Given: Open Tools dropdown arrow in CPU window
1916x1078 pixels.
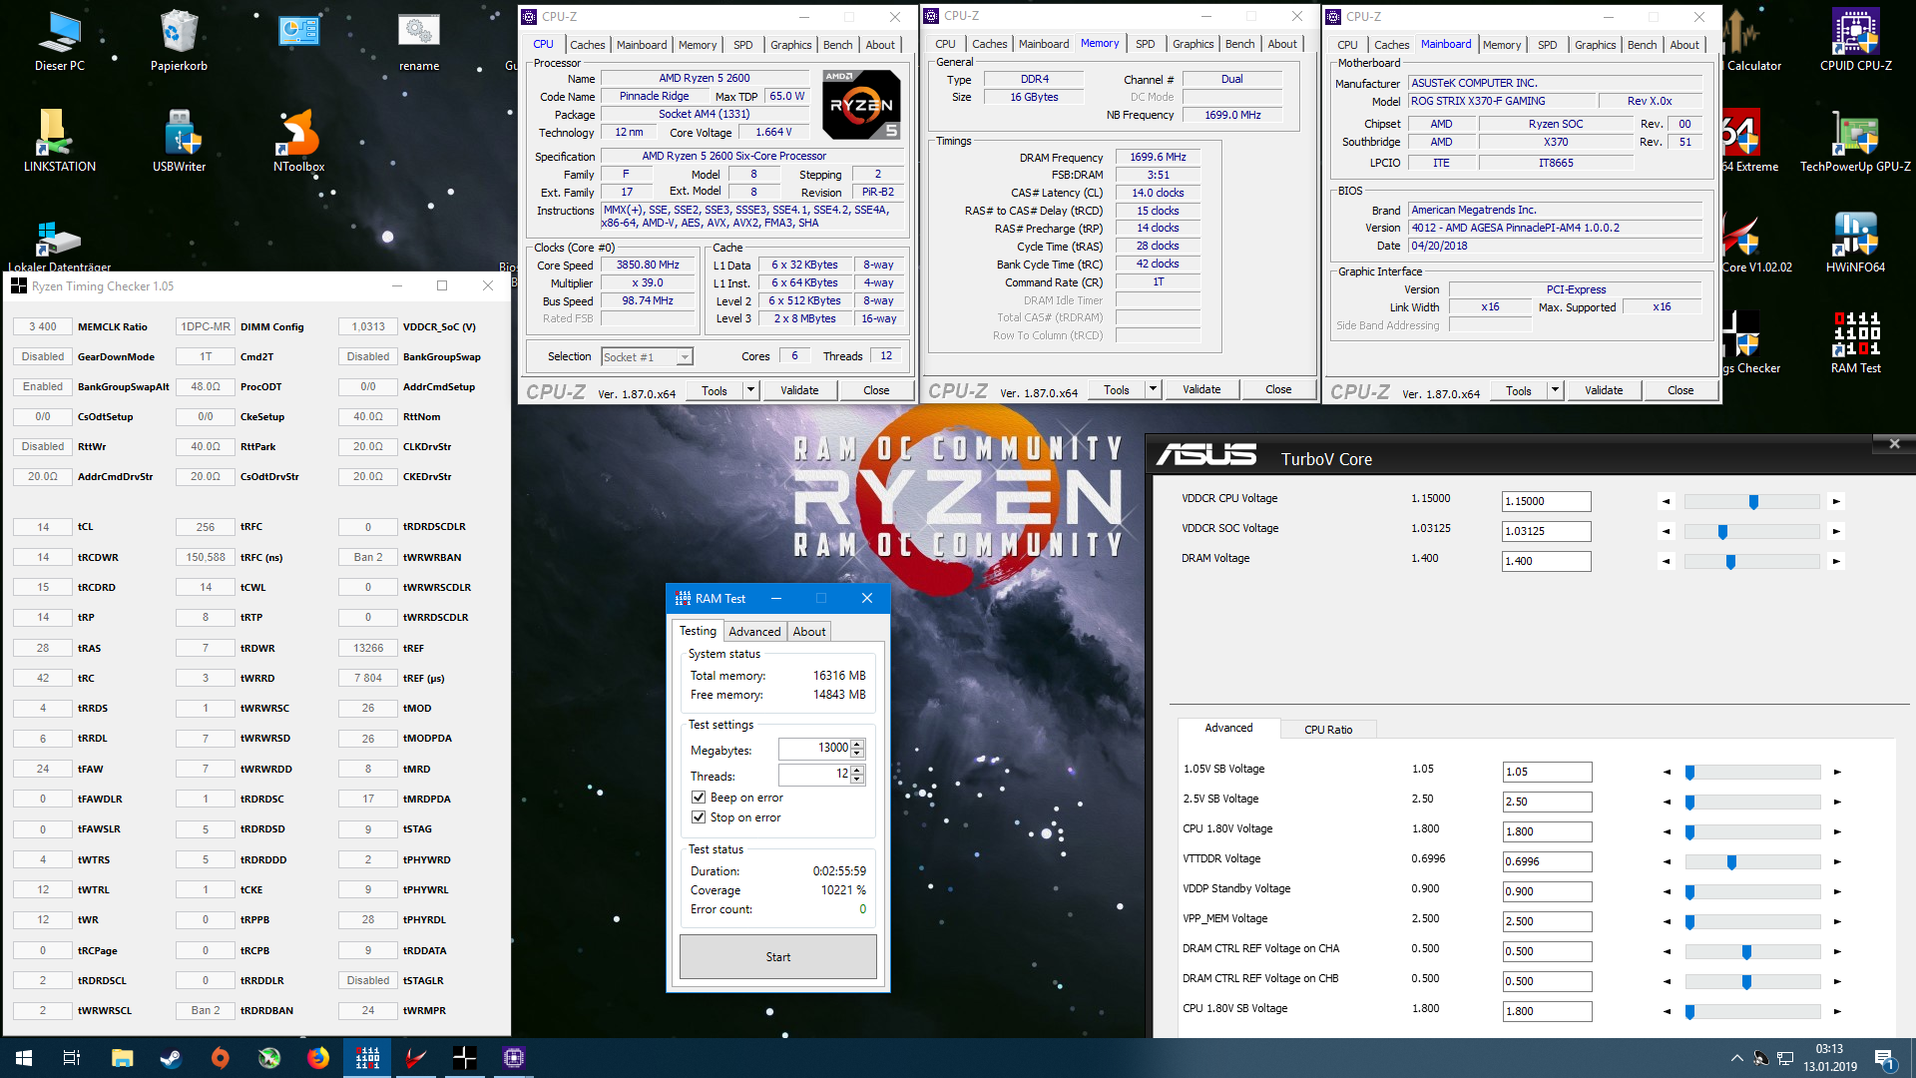Looking at the screenshot, I should (750, 390).
